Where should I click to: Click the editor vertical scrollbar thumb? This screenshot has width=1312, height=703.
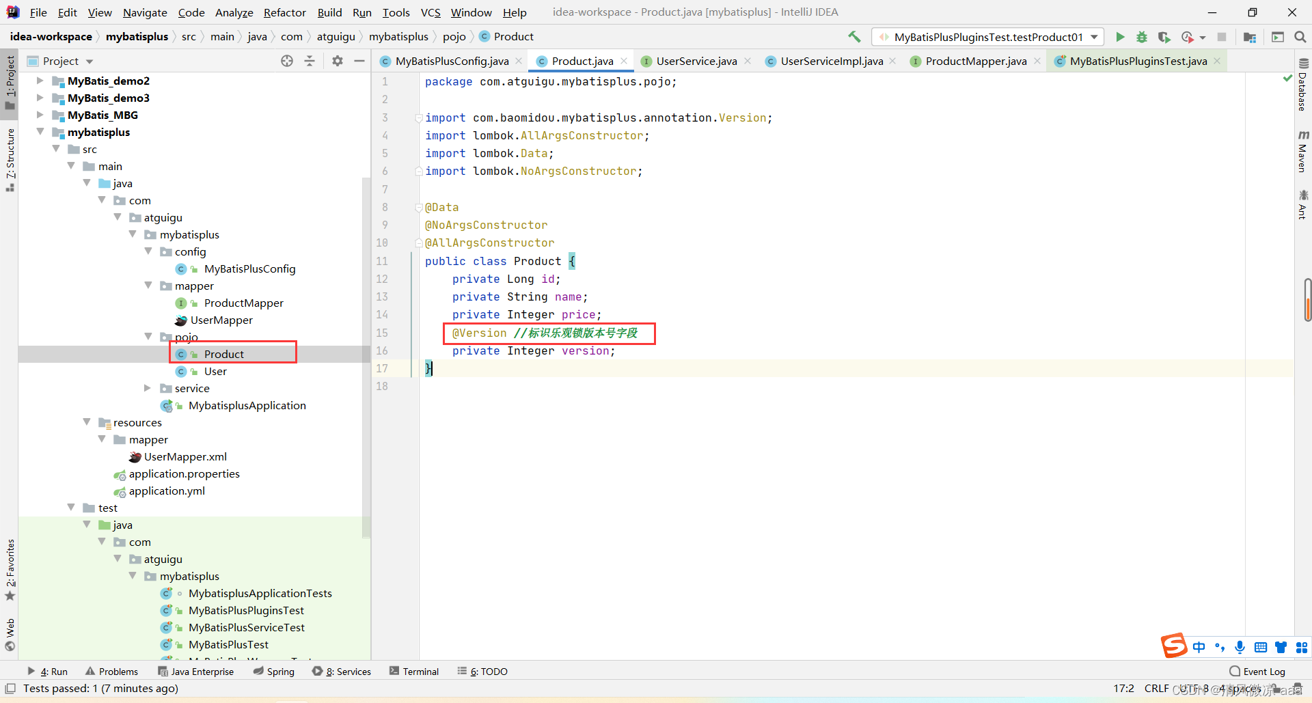(1307, 299)
